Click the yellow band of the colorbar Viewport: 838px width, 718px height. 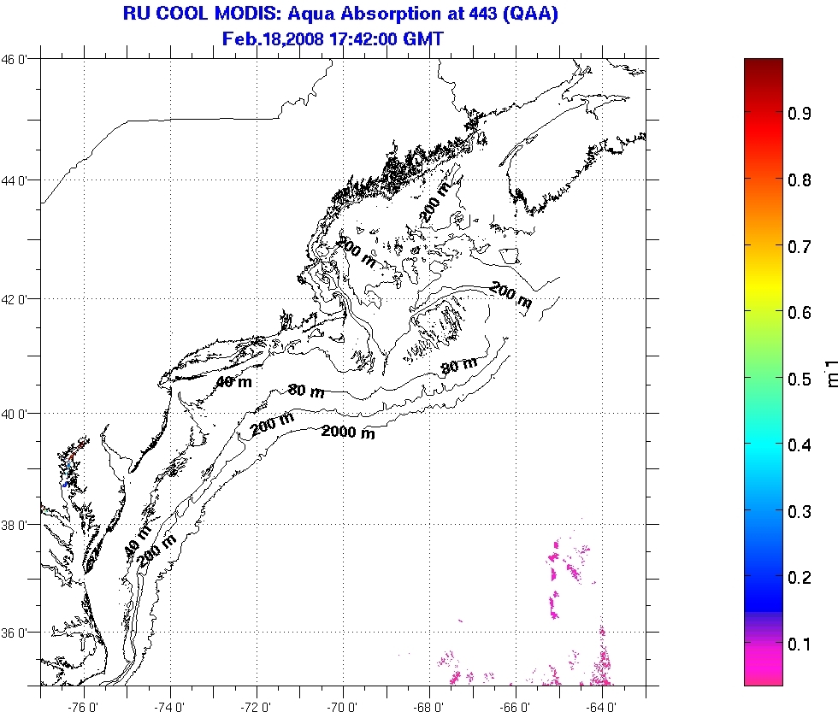pyautogui.click(x=763, y=289)
